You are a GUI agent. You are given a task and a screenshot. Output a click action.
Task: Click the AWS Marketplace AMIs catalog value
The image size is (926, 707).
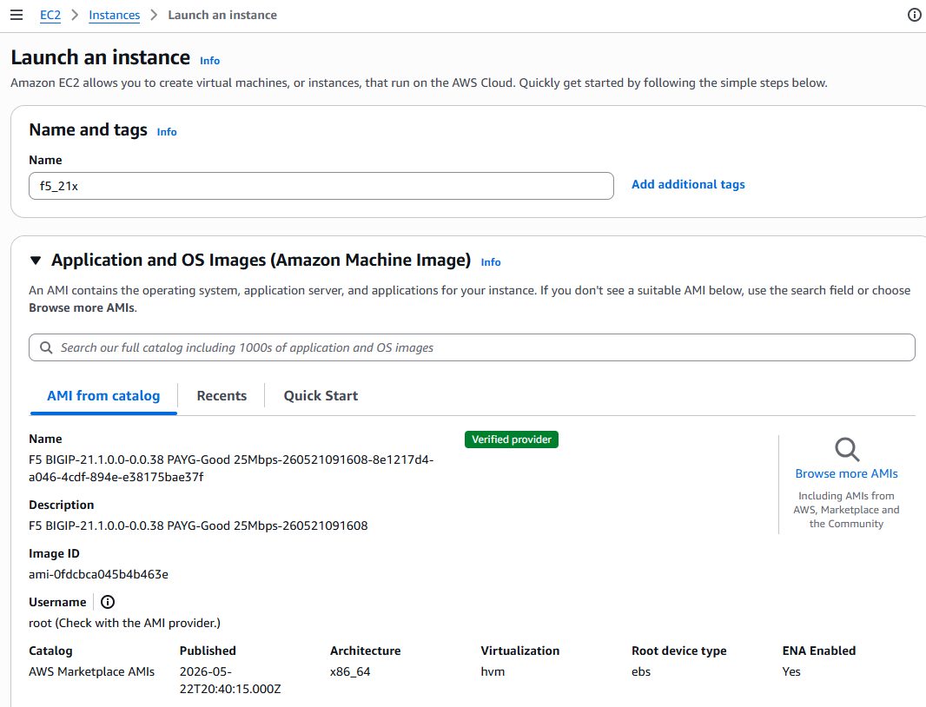point(91,671)
